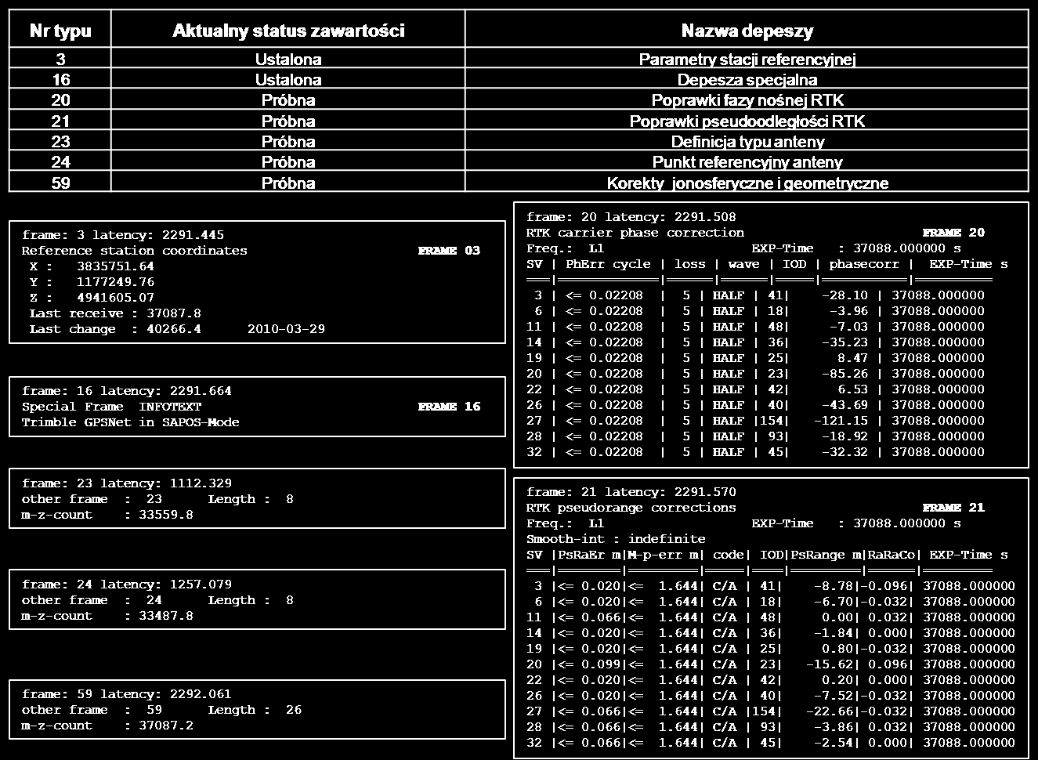This screenshot has width=1038, height=760.
Task: Click type number 16 cell
Action: [60, 79]
